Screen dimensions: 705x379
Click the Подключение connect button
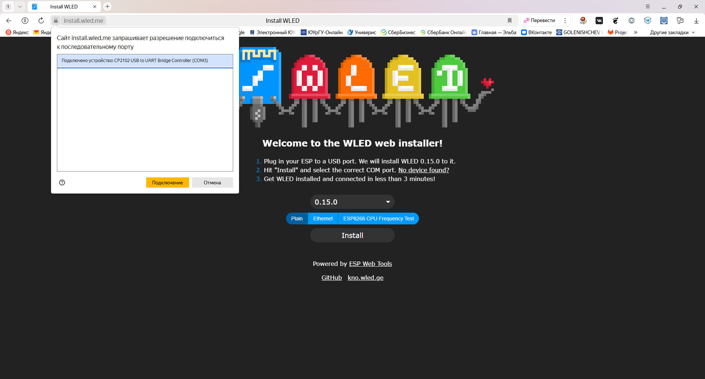click(x=167, y=183)
